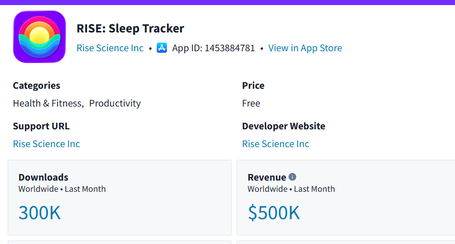The height and width of the screenshot is (244, 455).
Task: Click the Developer Website label
Action: (x=283, y=126)
